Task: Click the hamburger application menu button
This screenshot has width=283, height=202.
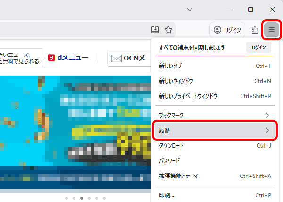Action: click(271, 30)
